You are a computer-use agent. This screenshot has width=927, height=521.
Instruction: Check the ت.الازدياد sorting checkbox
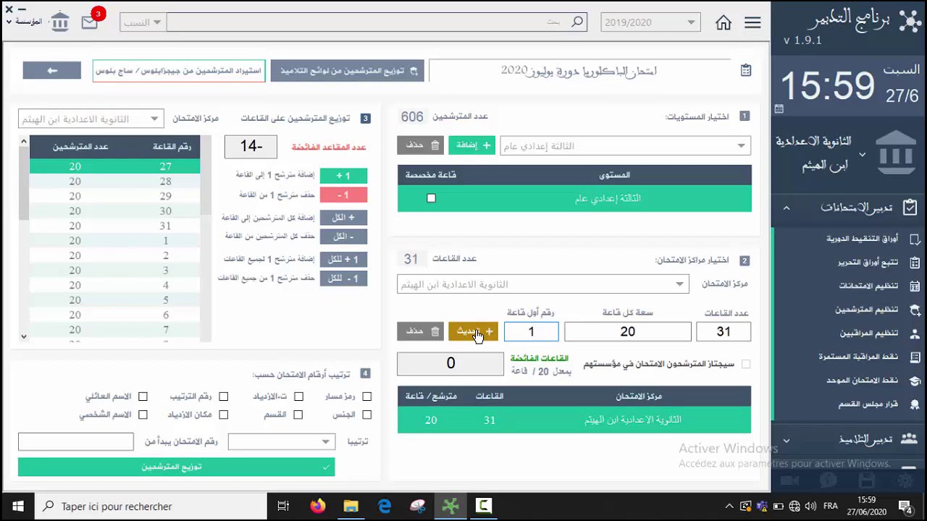(298, 397)
